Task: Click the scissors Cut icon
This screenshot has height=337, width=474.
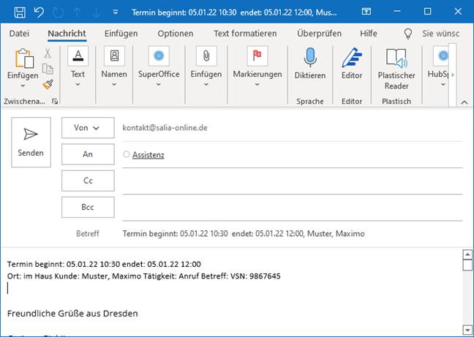Action: click(48, 53)
